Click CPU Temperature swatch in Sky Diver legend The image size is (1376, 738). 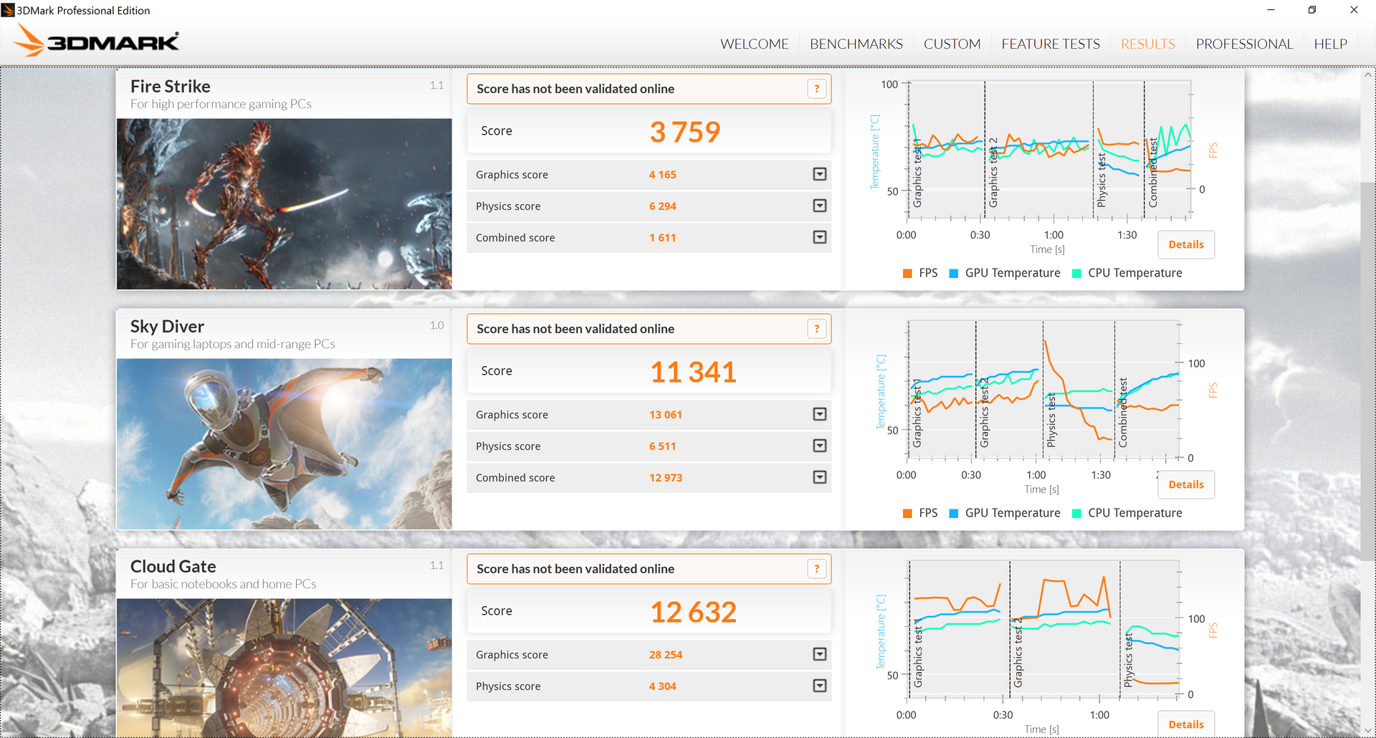pyautogui.click(x=1076, y=513)
